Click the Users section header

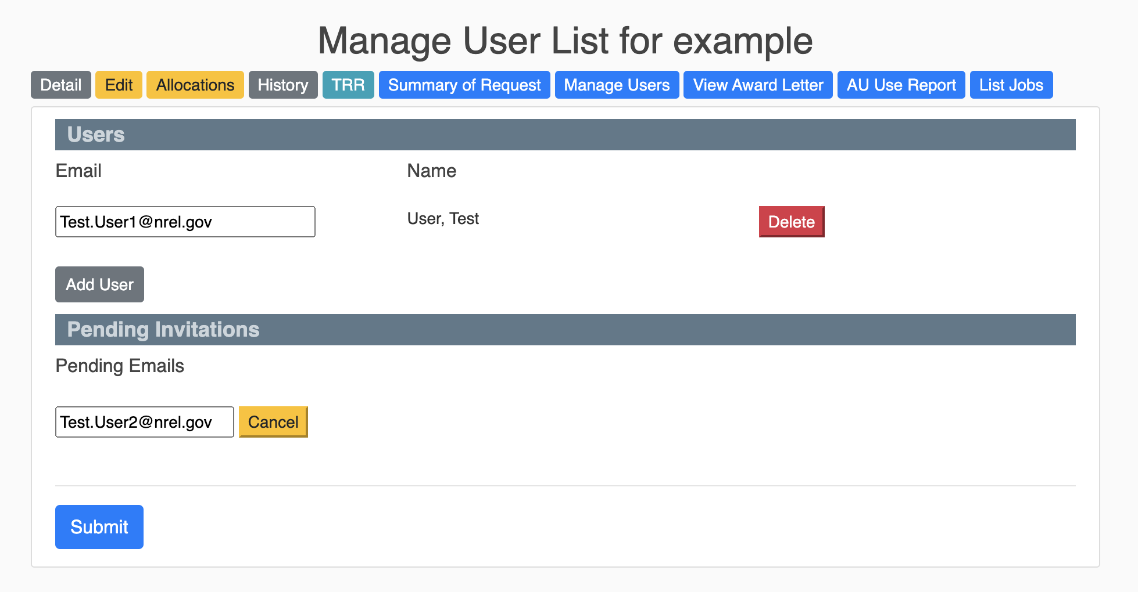(x=96, y=135)
